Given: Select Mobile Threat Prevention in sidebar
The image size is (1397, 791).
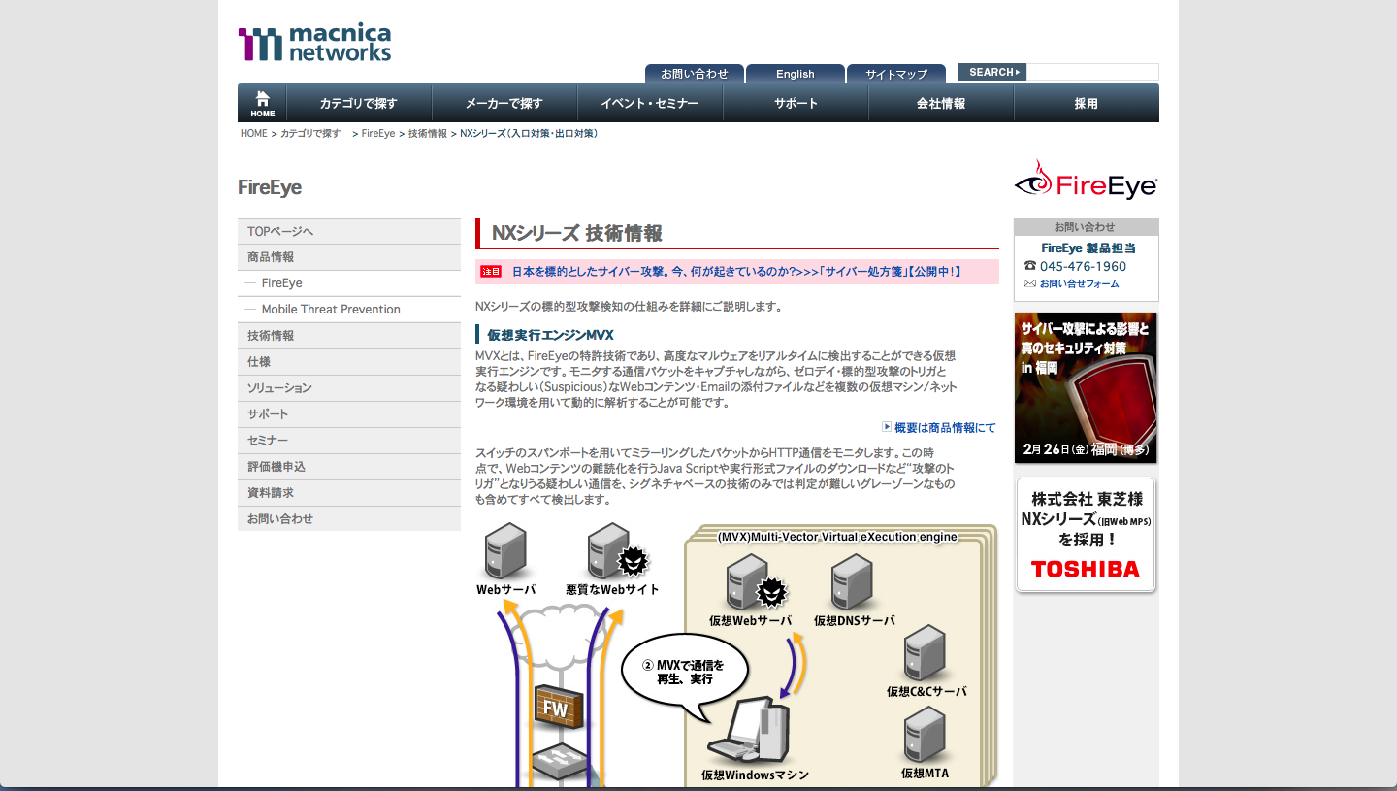Looking at the screenshot, I should point(349,310).
